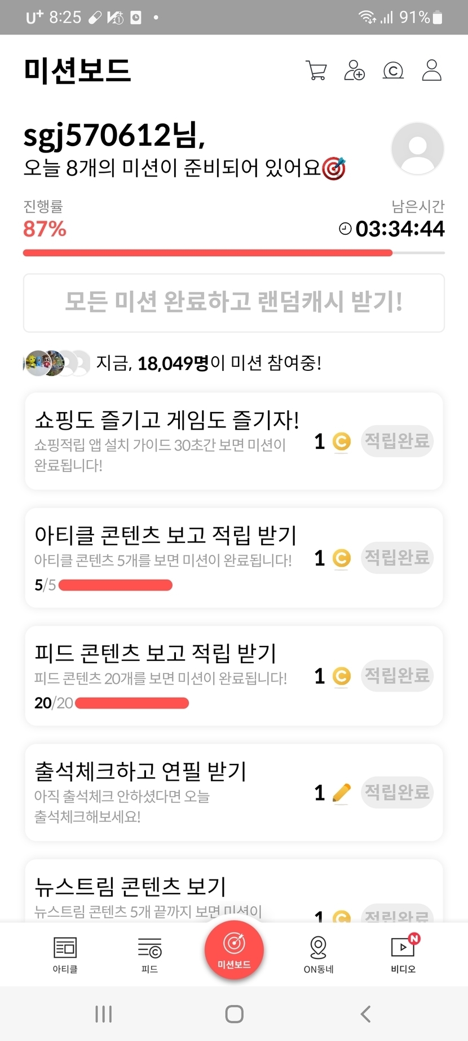468x1041 pixels.
Task: Tap 적립완료 on the shopping game mission
Action: tap(397, 441)
